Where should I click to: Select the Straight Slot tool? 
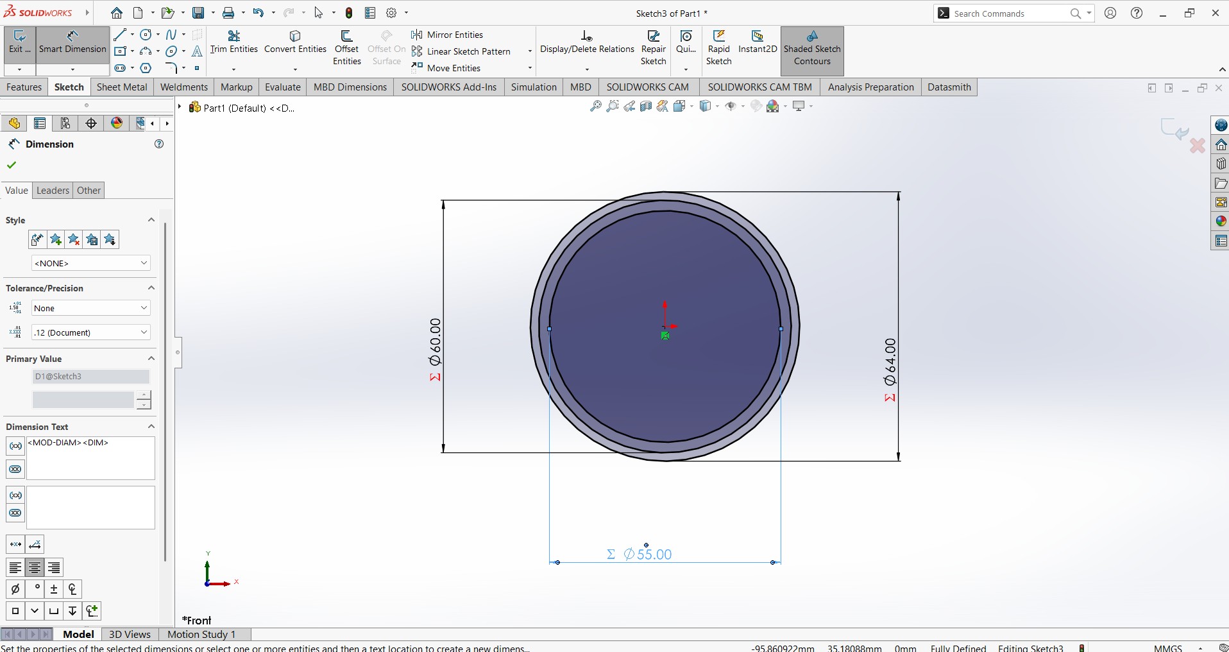[120, 68]
